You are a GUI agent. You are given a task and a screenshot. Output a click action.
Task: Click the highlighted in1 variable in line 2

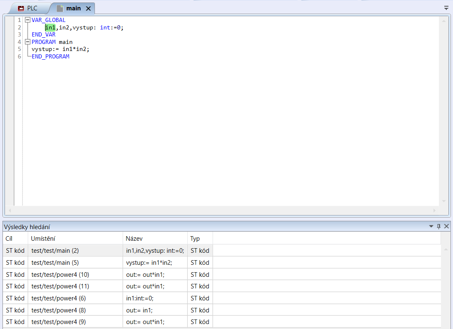[x=50, y=27]
